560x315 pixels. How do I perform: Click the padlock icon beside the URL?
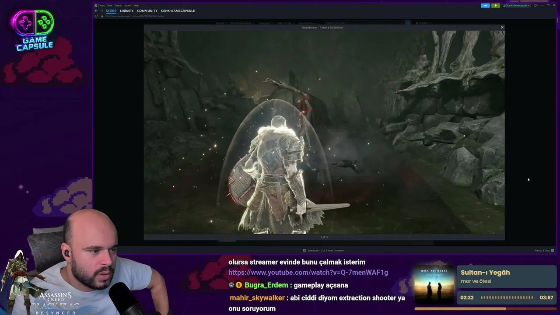pyautogui.click(x=102, y=16)
